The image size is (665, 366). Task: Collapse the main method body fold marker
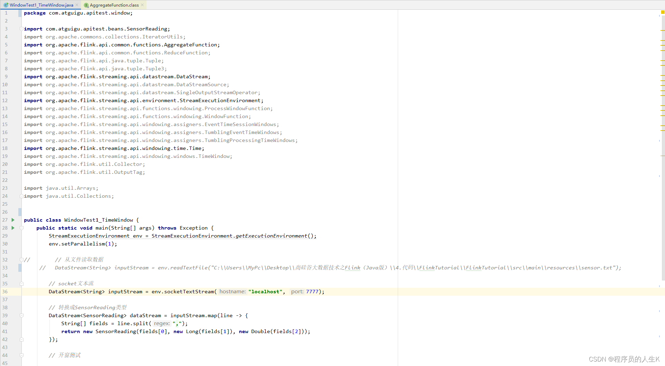21,228
